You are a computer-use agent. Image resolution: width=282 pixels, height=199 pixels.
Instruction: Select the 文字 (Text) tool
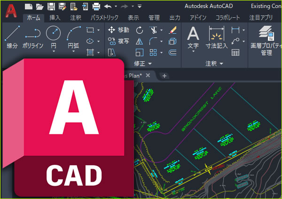tap(193, 37)
